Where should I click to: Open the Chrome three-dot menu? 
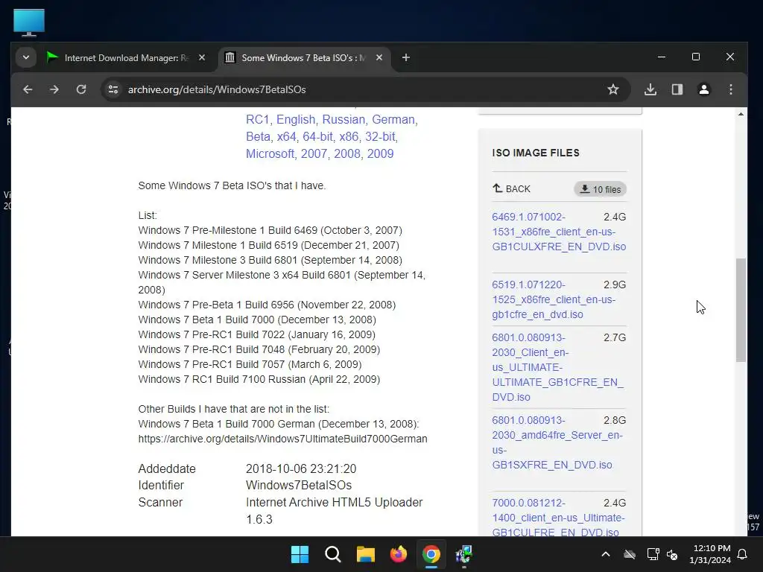[731, 89]
